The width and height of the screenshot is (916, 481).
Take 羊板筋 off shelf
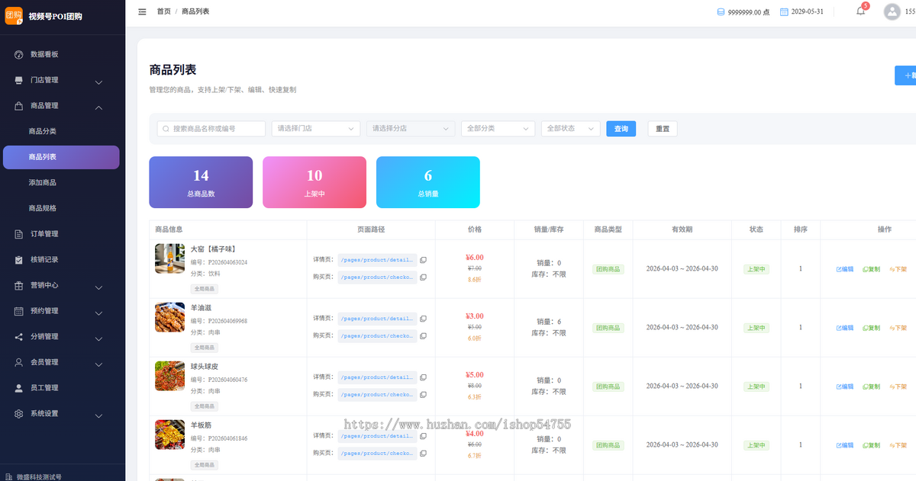[x=898, y=445]
